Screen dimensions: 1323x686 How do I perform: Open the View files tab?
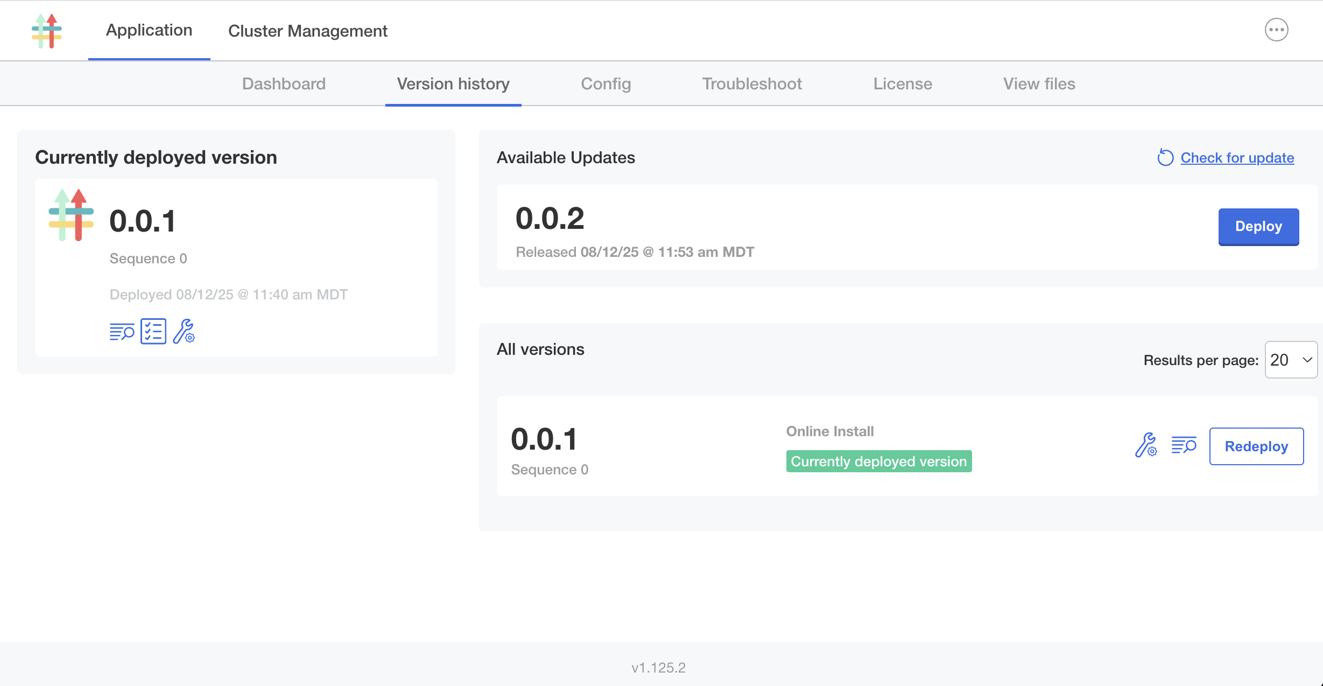click(1039, 83)
